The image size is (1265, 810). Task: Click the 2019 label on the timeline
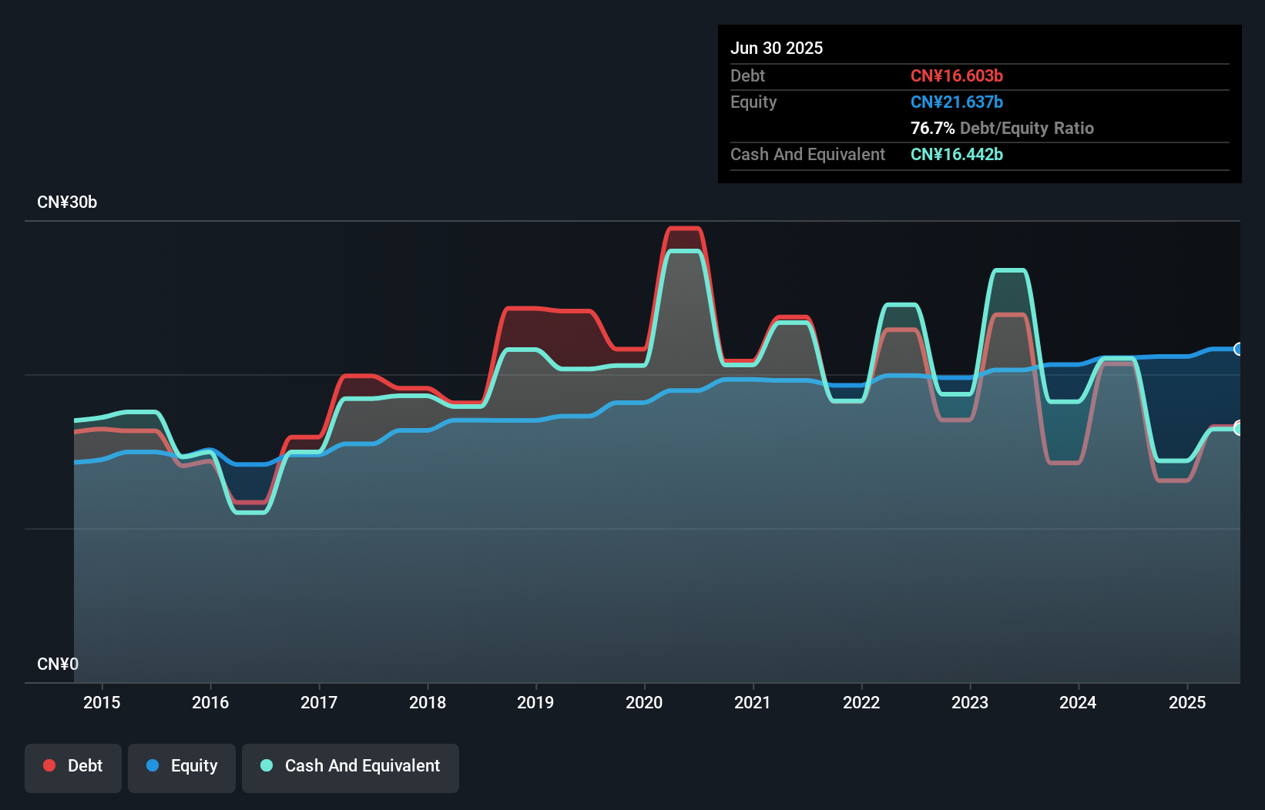click(x=536, y=702)
